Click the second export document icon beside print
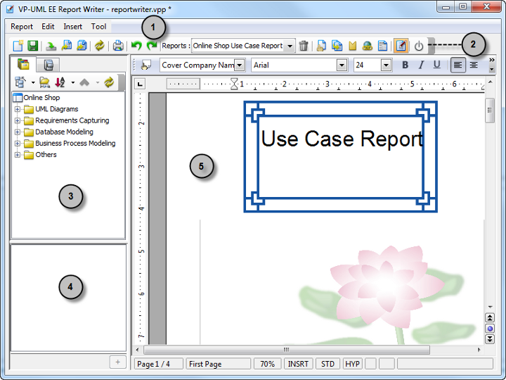This screenshot has width=506, height=380. [x=82, y=46]
